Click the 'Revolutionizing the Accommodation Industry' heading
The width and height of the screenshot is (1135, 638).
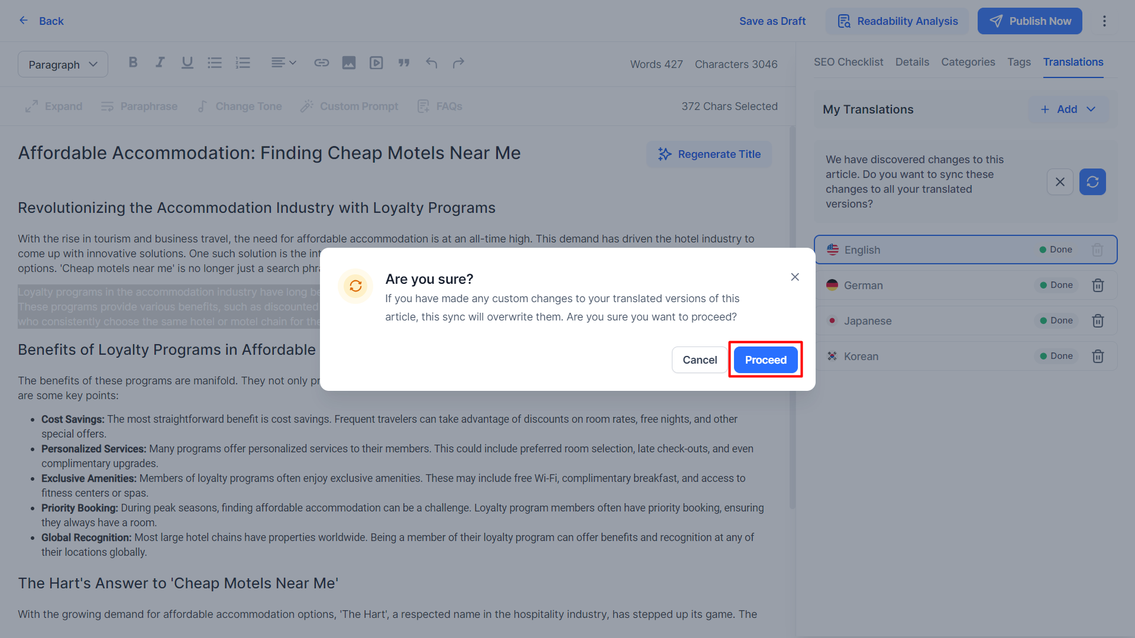point(257,208)
